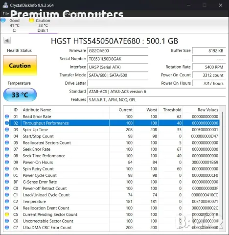Click blue status dot of Seek Time Performance
This screenshot has height=235, width=229.
(7, 156)
